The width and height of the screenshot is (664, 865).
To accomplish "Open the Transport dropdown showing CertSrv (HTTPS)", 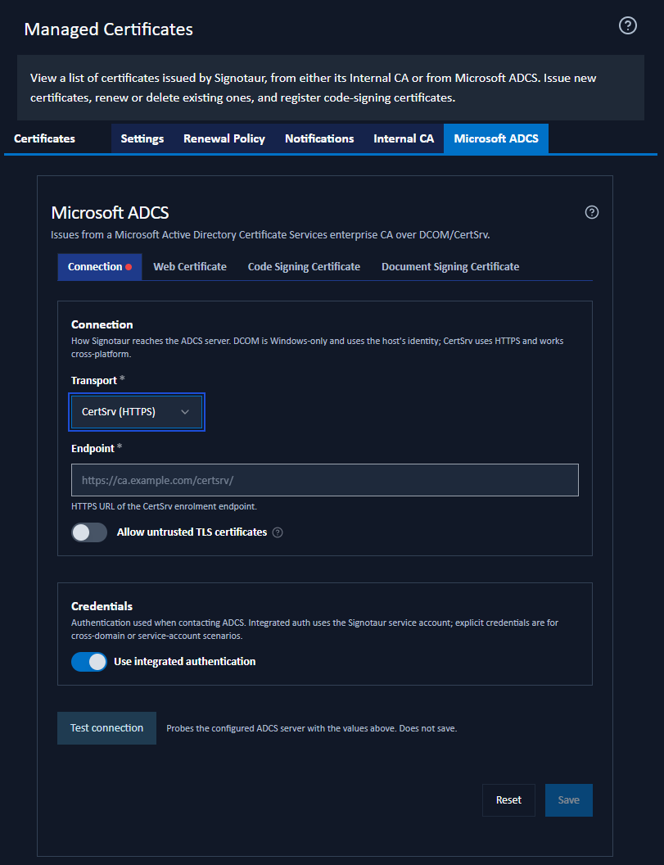I will [x=137, y=412].
